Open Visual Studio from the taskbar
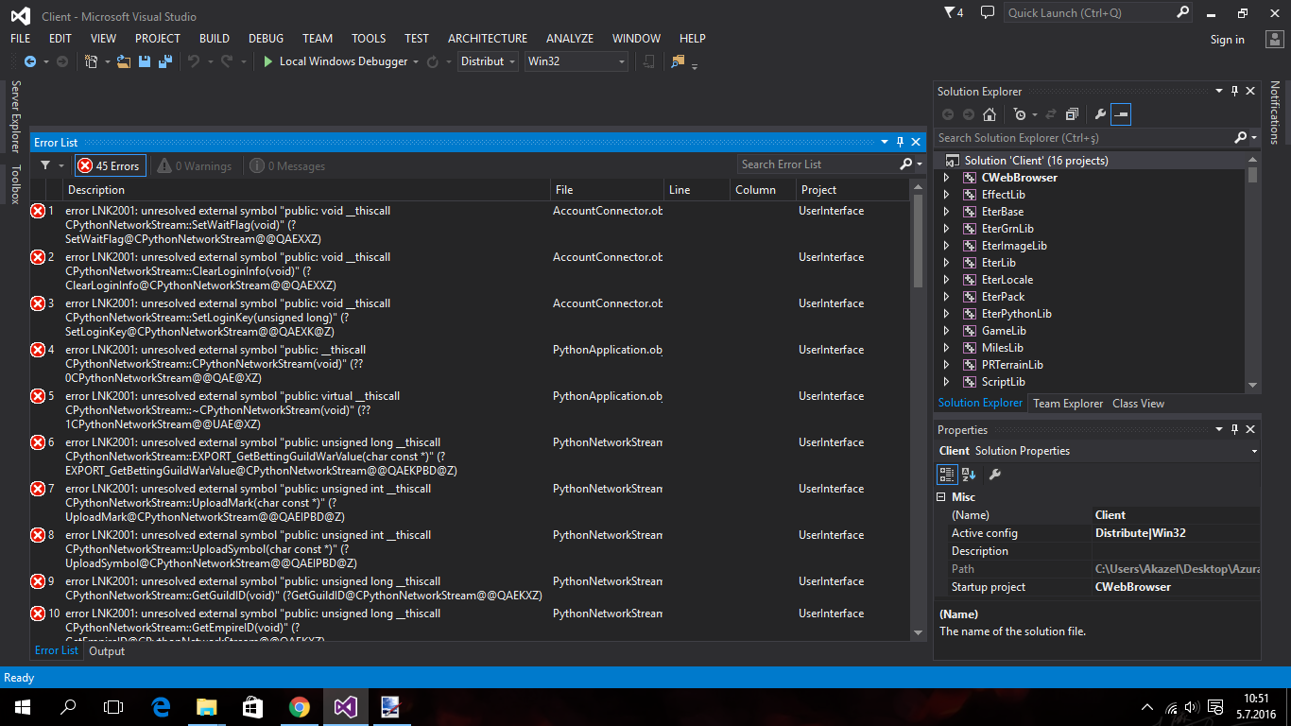The image size is (1291, 726). pyautogui.click(x=345, y=706)
